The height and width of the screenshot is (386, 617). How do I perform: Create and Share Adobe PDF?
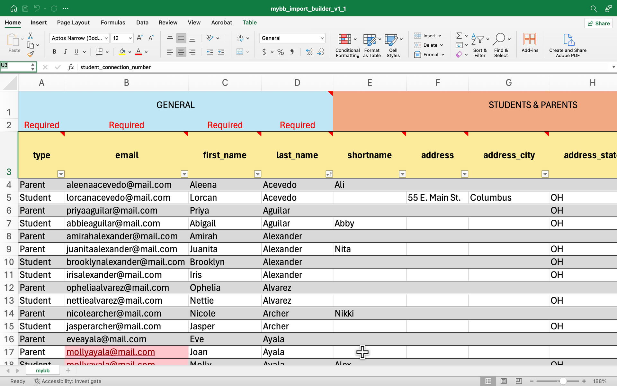click(568, 45)
